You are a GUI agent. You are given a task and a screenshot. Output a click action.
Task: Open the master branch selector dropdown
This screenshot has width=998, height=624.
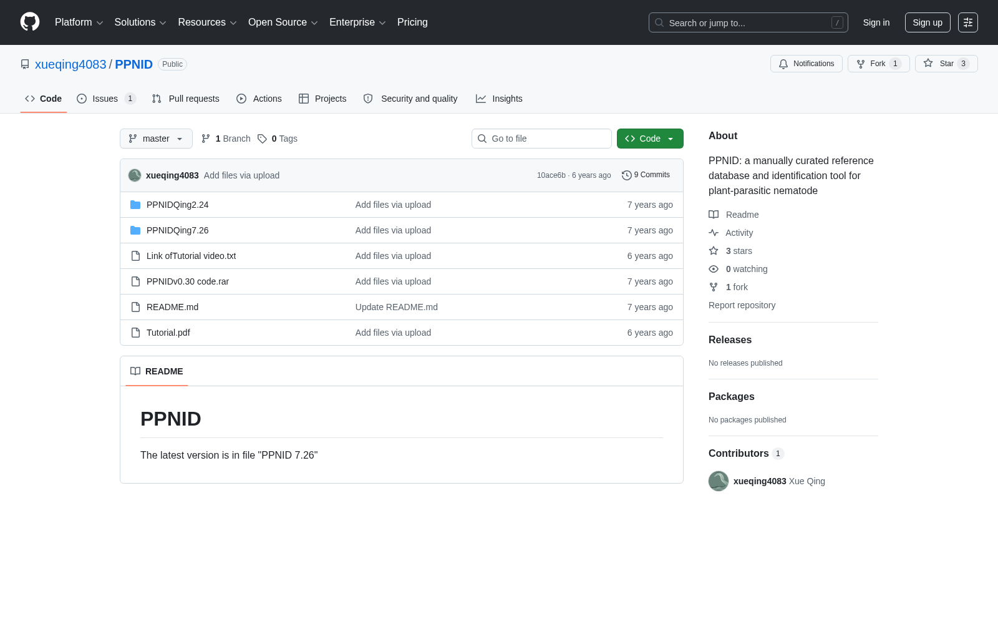click(x=156, y=139)
